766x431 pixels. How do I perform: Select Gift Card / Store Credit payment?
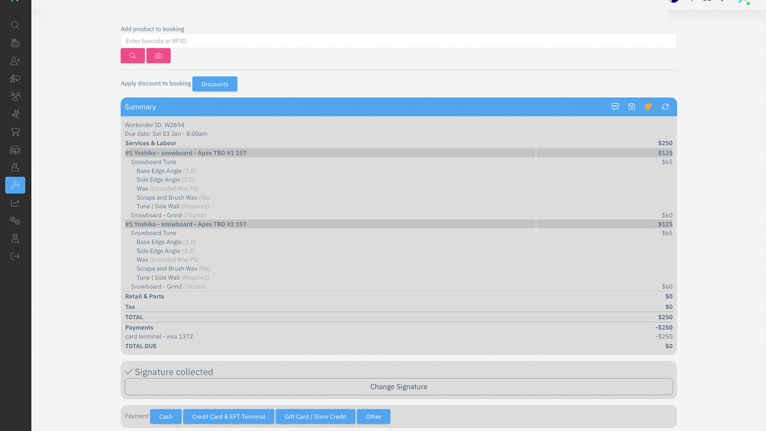(315, 417)
